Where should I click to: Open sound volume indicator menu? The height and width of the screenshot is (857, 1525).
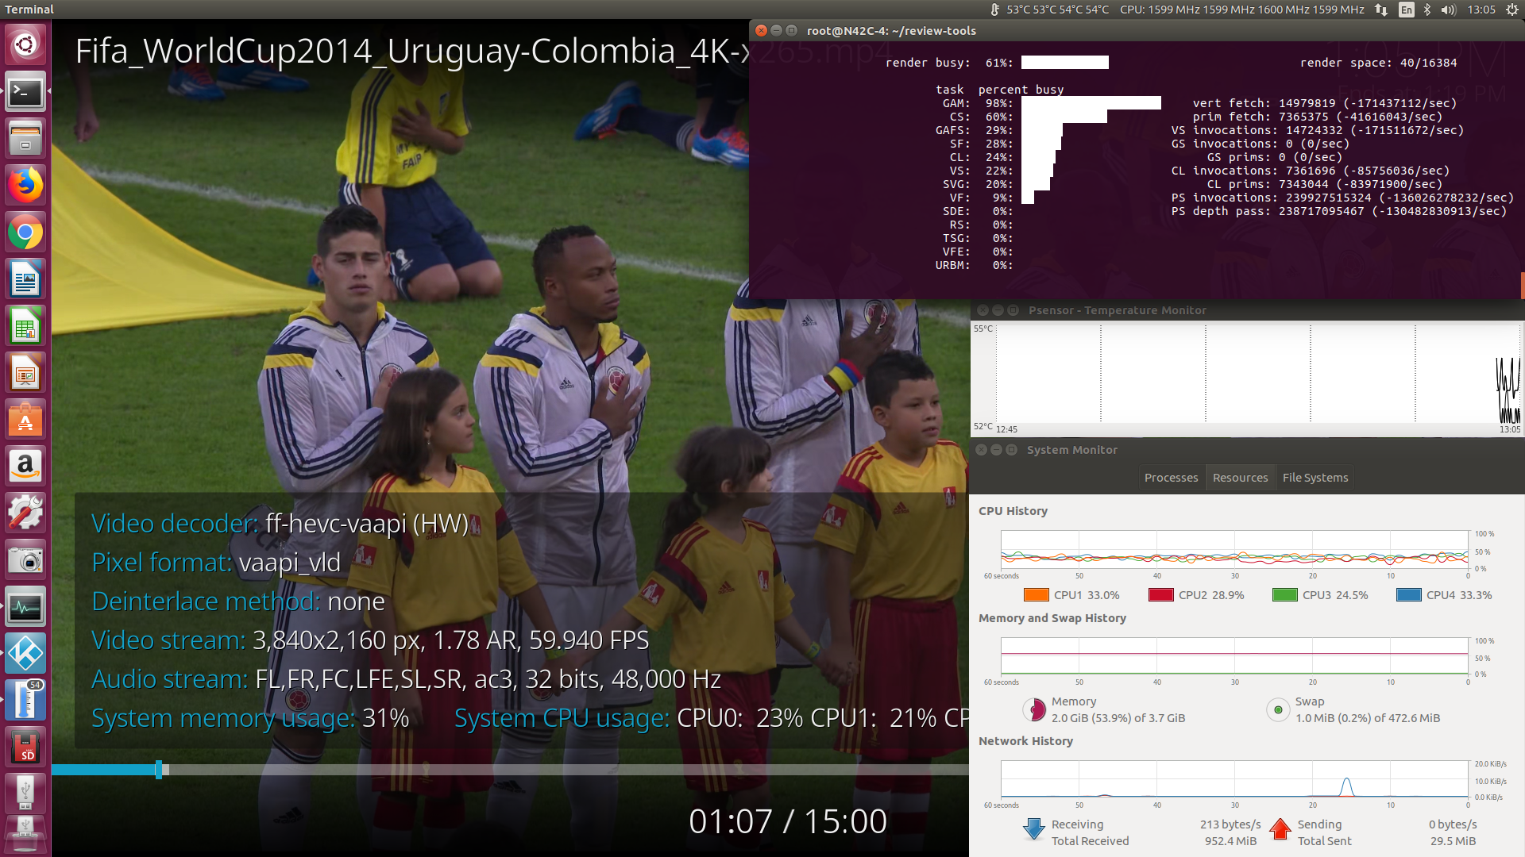point(1449,10)
